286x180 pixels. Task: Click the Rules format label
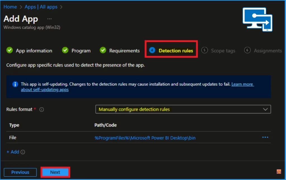coord(19,109)
